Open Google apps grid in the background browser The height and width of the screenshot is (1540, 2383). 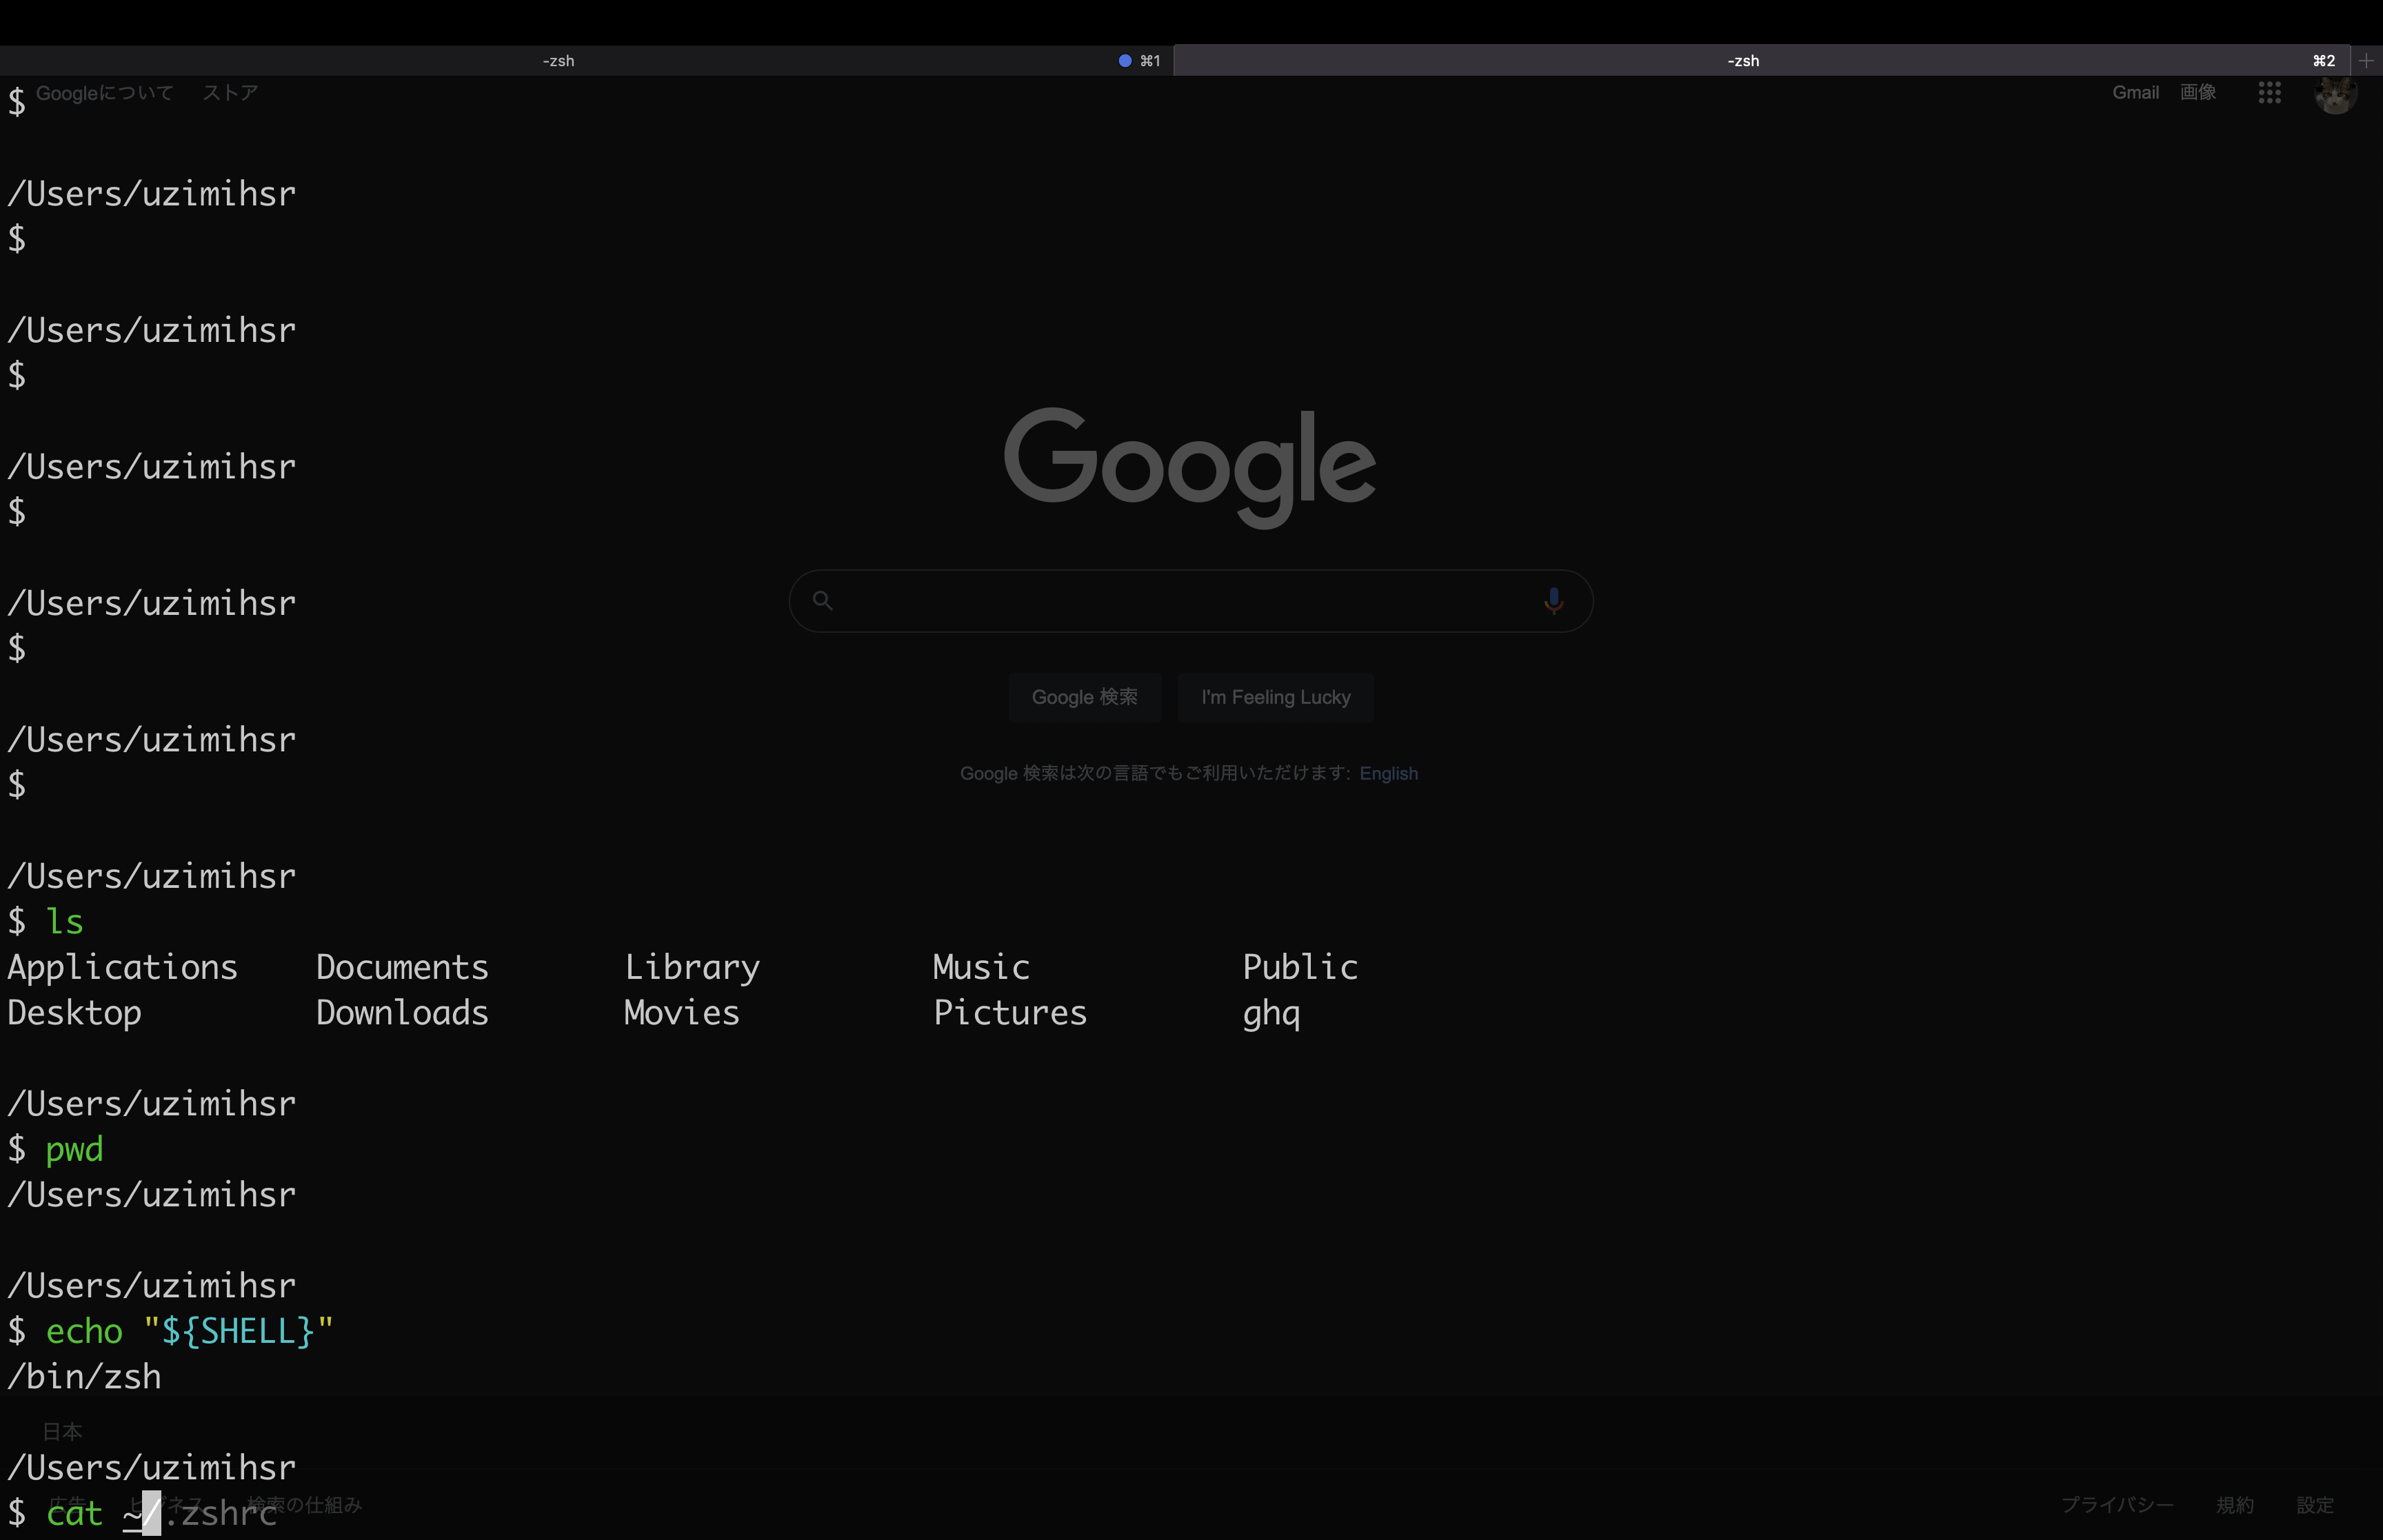(x=2269, y=93)
